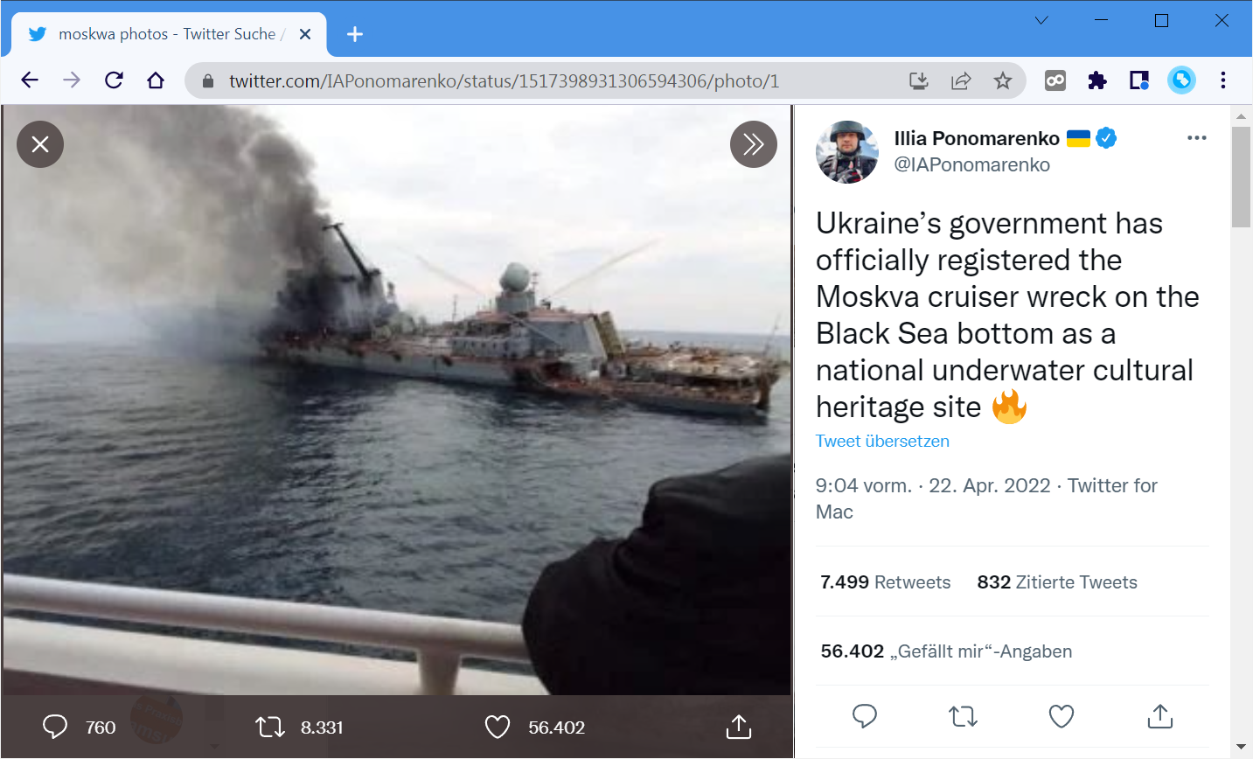Screen dimensions: 1253x759
Task: Reload the page
Action: coord(114,81)
